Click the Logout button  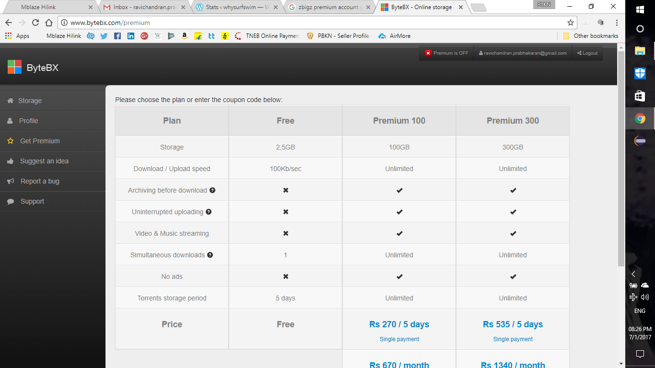pos(587,53)
